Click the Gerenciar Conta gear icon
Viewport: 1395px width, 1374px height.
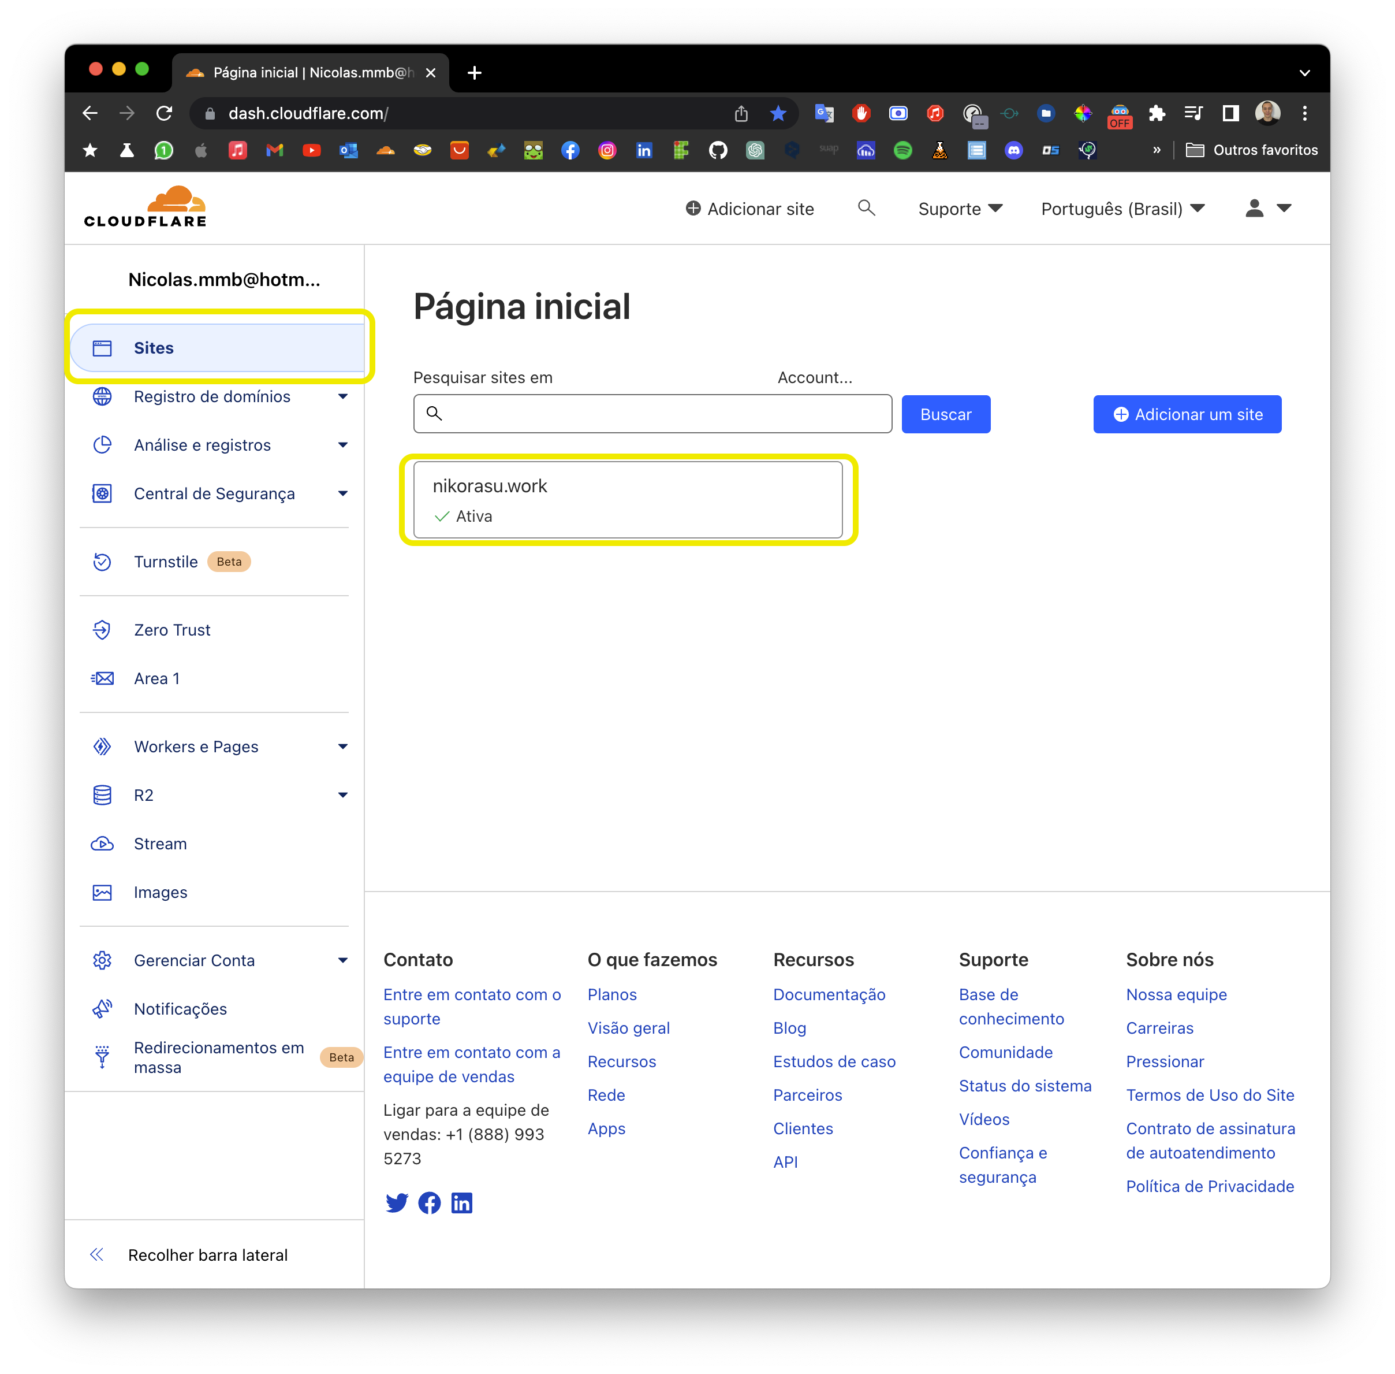click(102, 960)
